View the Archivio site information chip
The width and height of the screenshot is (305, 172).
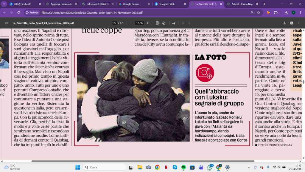[x=32, y=13]
